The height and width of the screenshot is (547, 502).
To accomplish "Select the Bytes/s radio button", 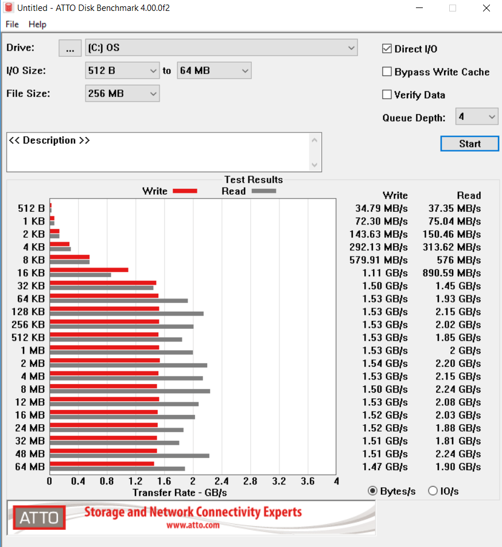I will [372, 491].
